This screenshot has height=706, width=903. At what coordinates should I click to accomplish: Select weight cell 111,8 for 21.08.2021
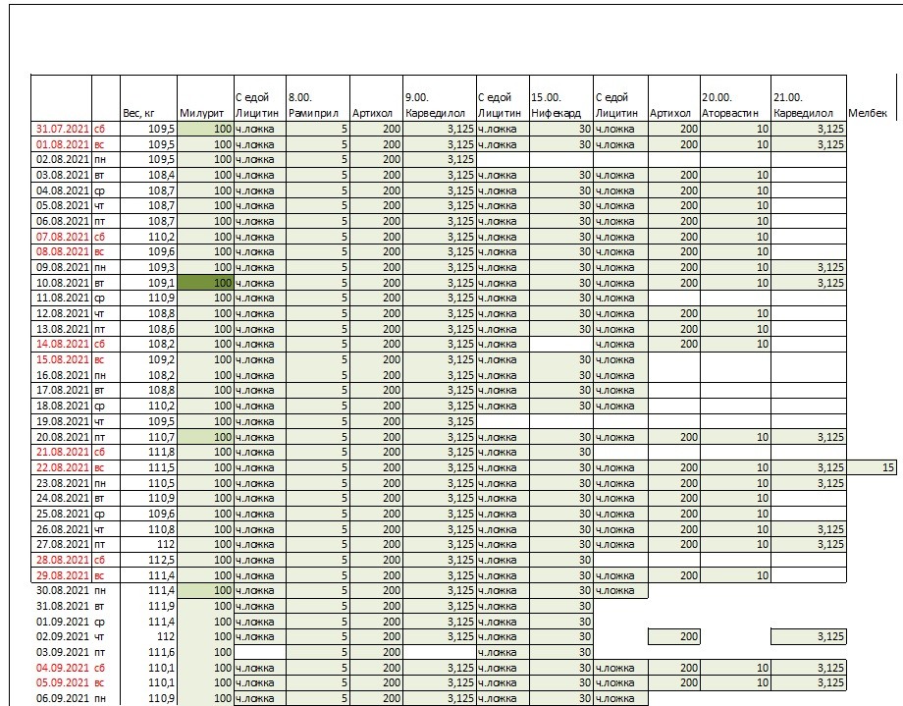click(148, 452)
